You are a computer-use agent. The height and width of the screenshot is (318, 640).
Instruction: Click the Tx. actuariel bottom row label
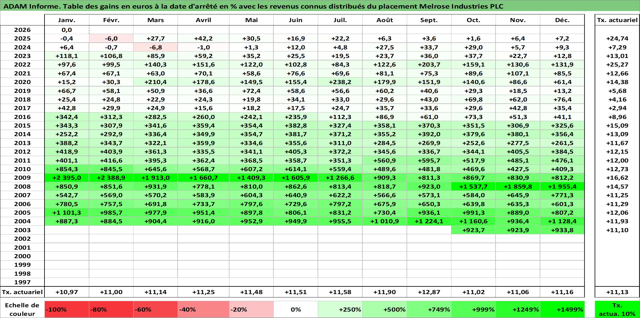coord(22,292)
